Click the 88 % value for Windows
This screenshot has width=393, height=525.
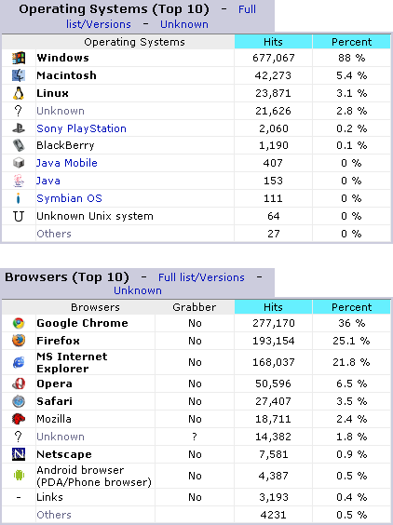pyautogui.click(x=351, y=58)
